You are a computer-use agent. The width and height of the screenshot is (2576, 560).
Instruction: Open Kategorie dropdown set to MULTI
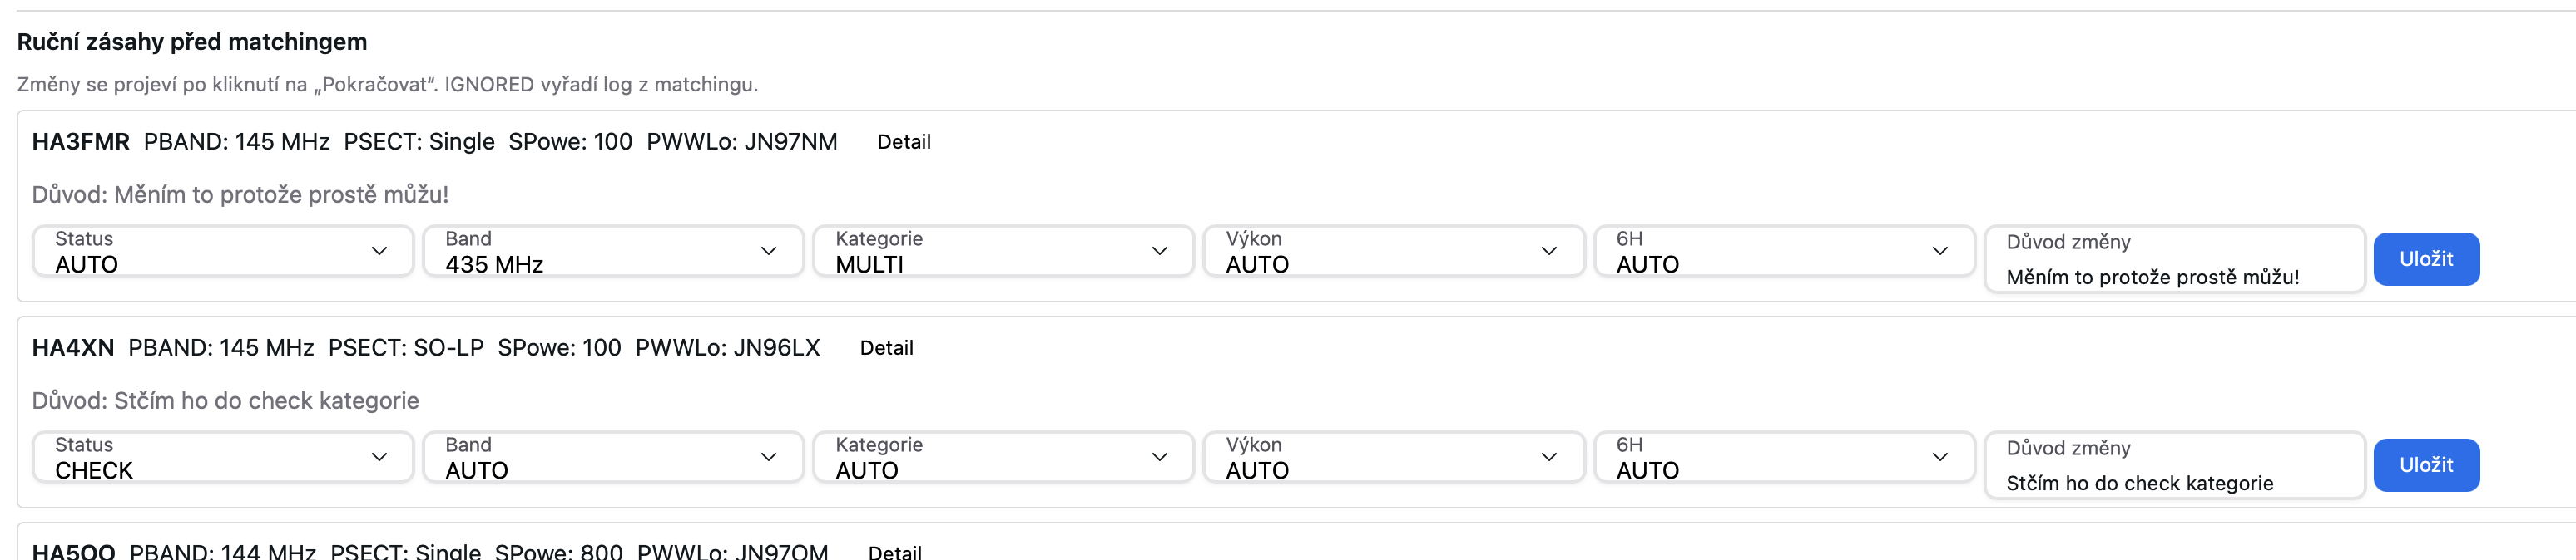point(1002,252)
